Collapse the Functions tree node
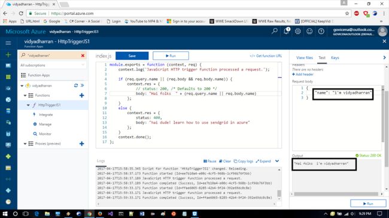The height and width of the screenshot is (218, 389). pyautogui.click(x=25, y=96)
